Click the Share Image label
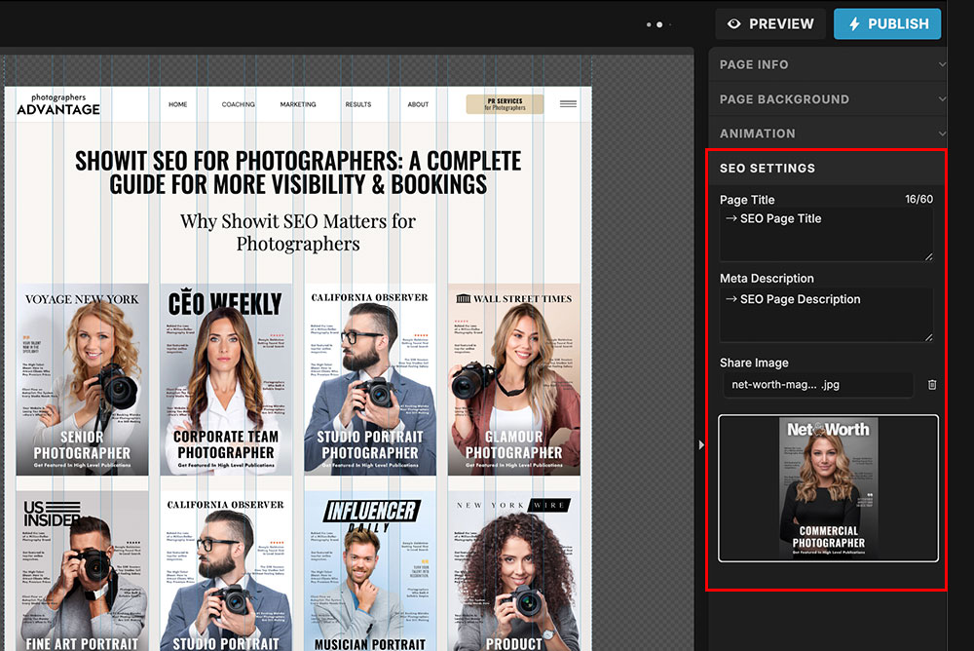974x651 pixels. pyautogui.click(x=754, y=363)
